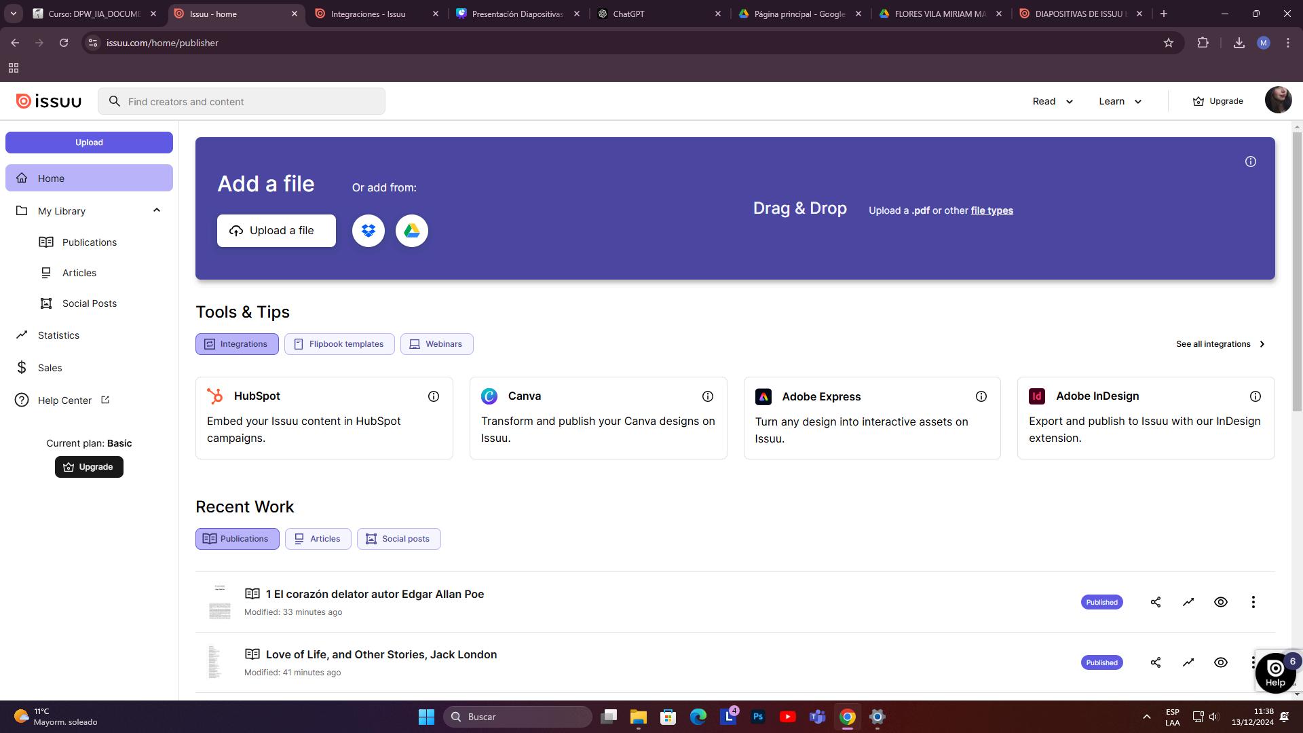Viewport: 1303px width, 733px height.
Task: Click share icon for El corazón delator
Action: [x=1156, y=602]
